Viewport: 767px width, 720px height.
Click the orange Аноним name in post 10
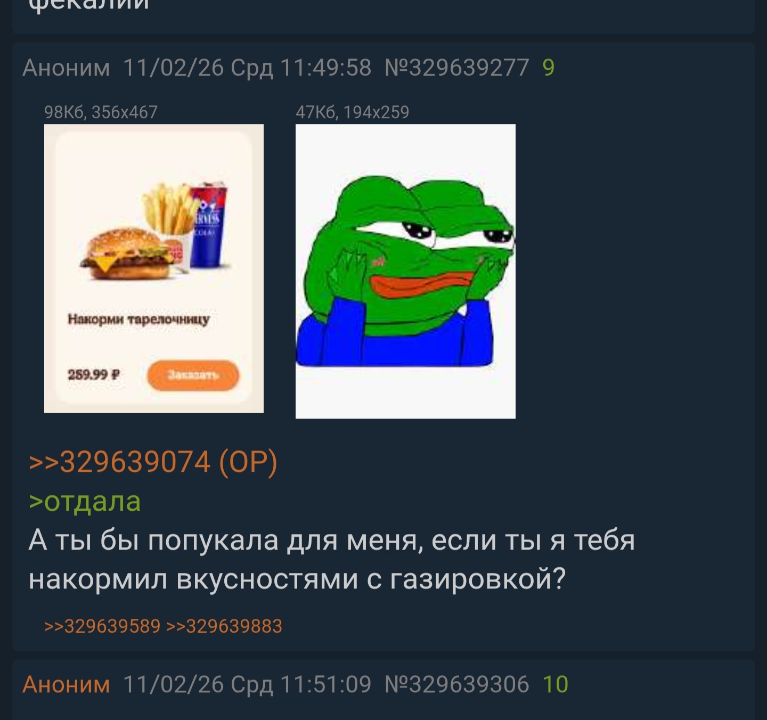pyautogui.click(x=66, y=684)
